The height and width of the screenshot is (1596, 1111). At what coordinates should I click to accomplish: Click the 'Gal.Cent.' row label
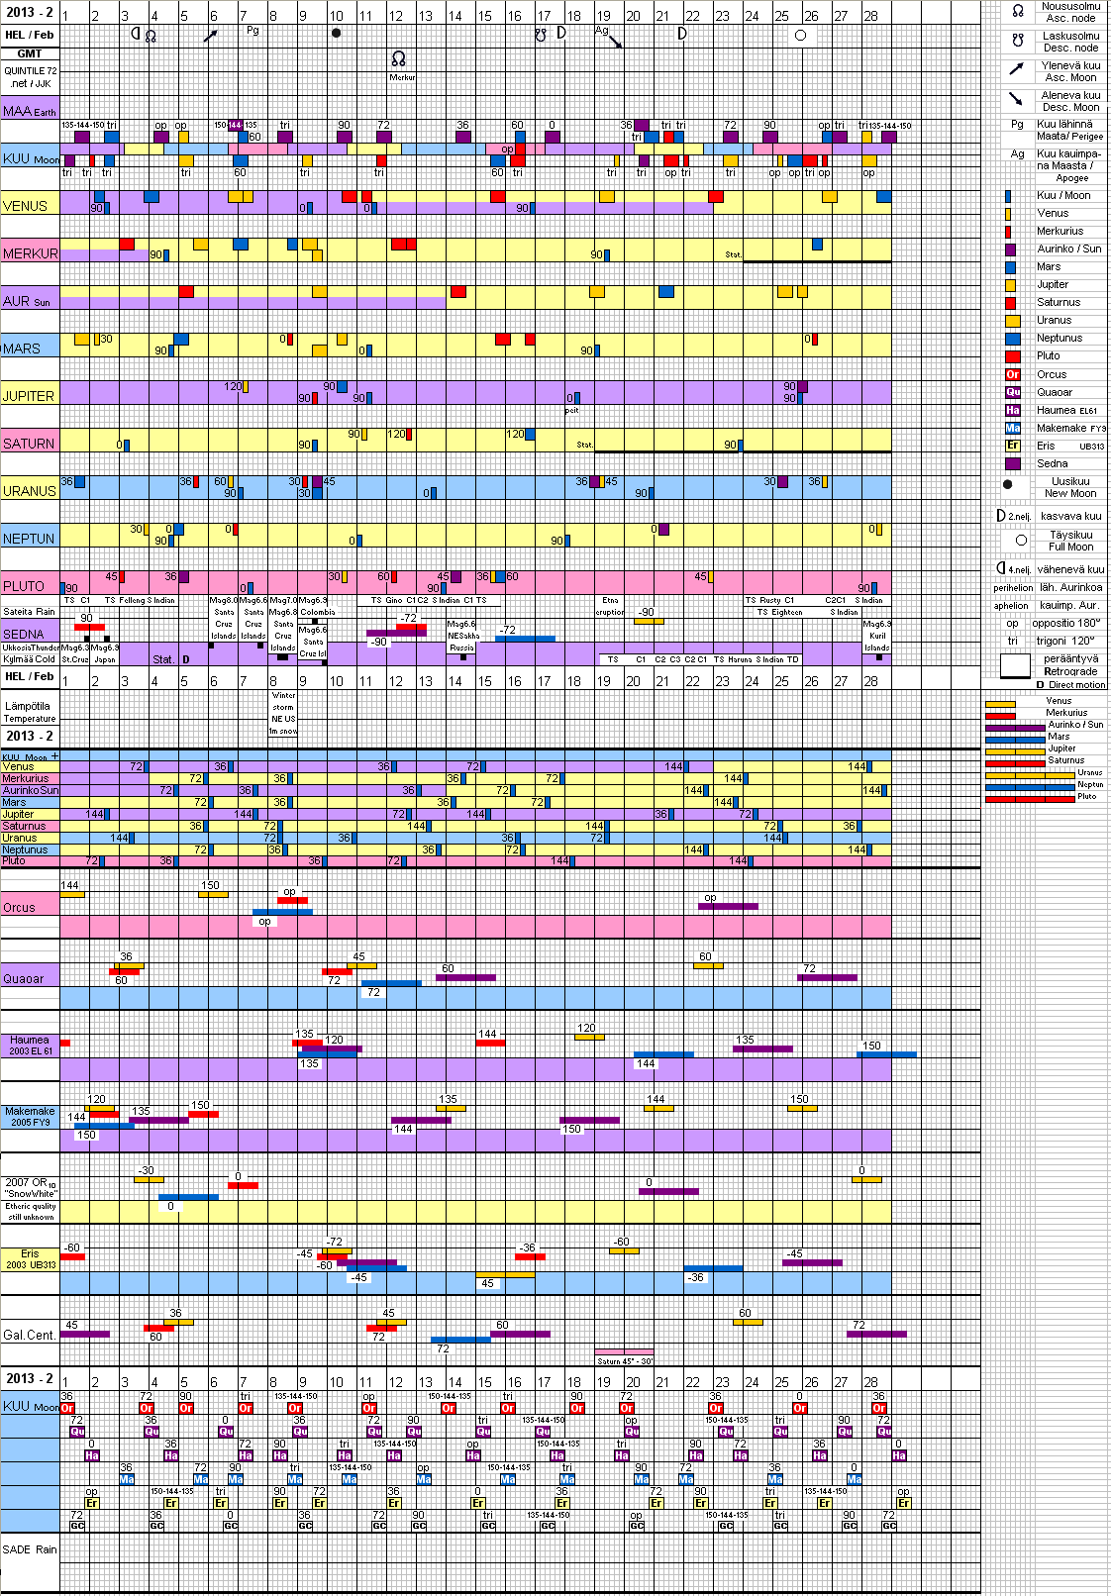click(x=30, y=1335)
